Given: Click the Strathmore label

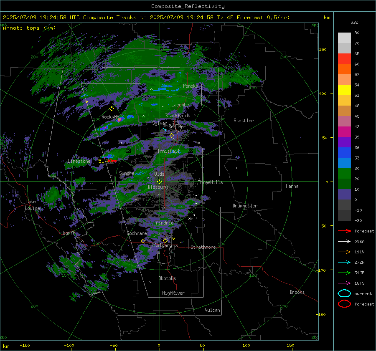Looking at the screenshot, I should (x=203, y=247).
